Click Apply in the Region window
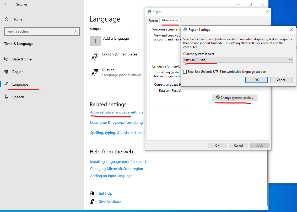The width and height of the screenshot is (297, 212). pyautogui.click(x=260, y=145)
